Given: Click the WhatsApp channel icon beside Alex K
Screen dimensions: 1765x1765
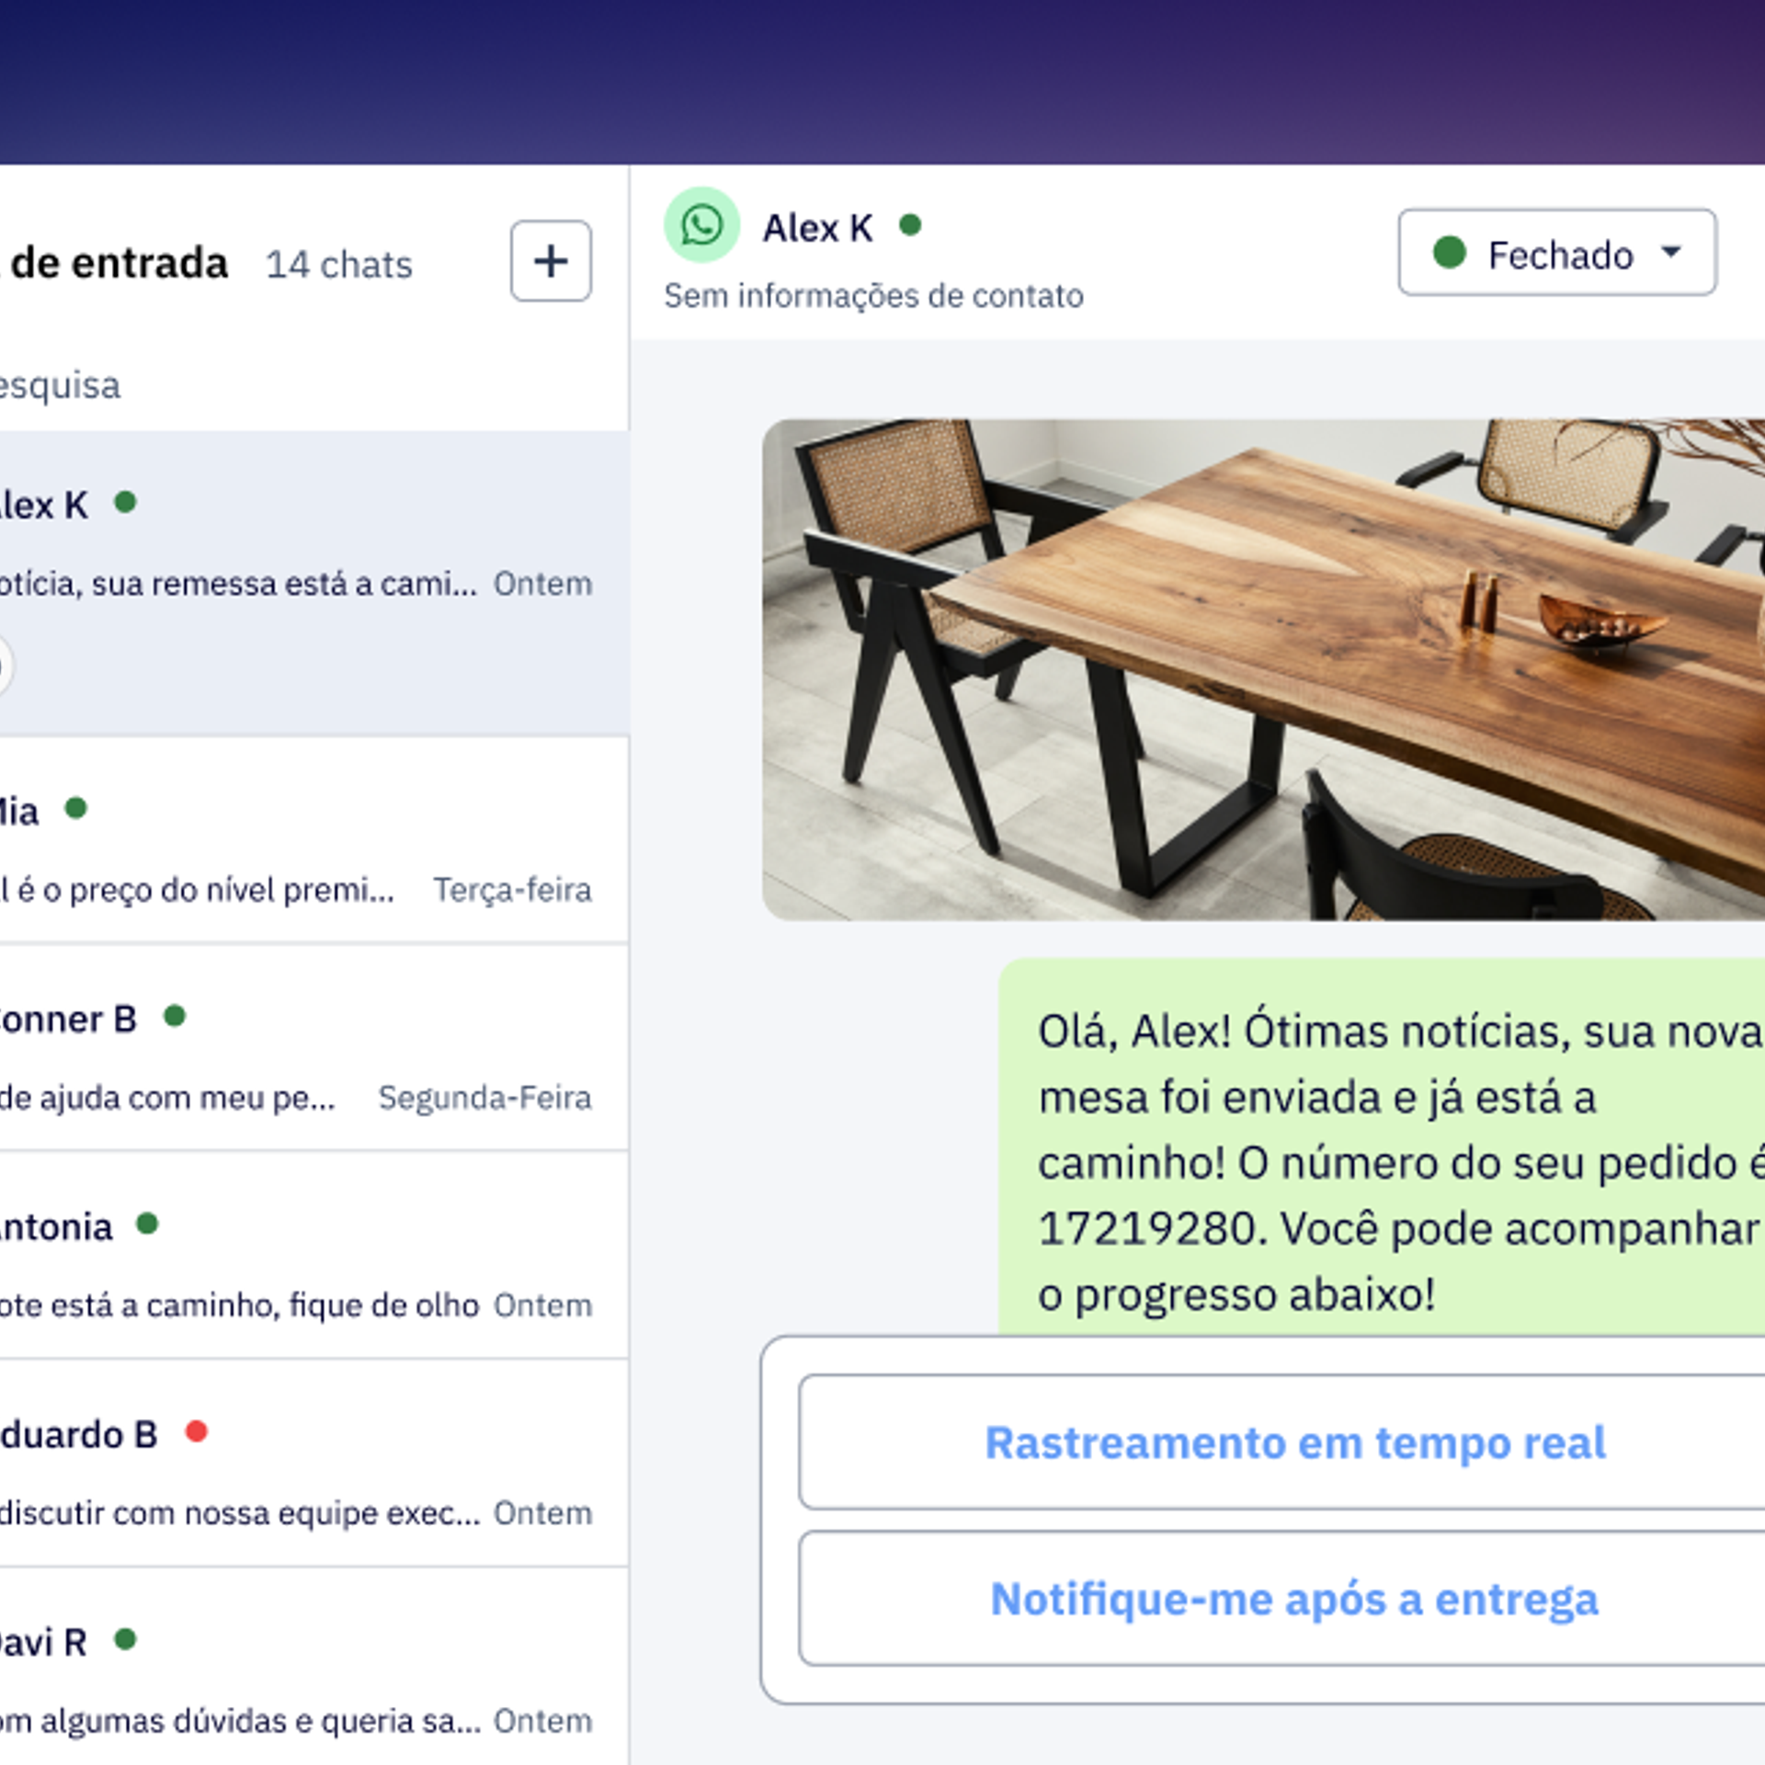Looking at the screenshot, I should click(x=702, y=225).
